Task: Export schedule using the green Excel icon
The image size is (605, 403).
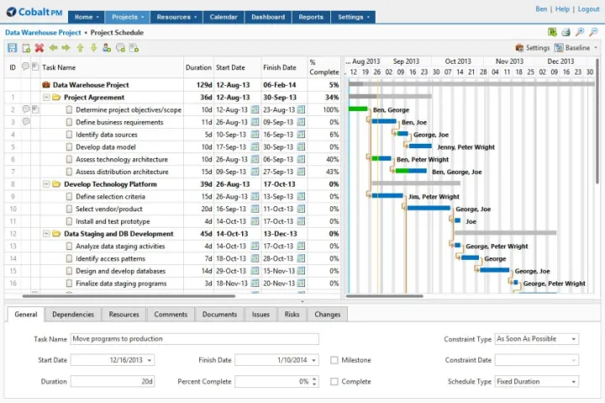Action: [552, 32]
